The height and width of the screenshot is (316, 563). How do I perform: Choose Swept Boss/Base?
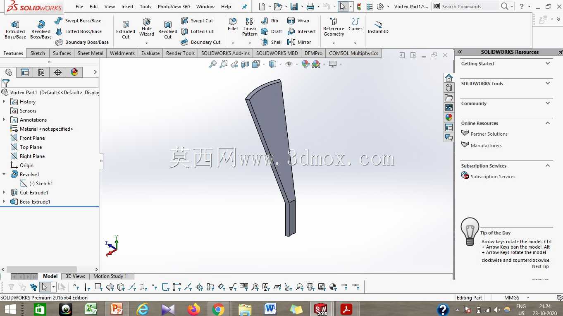point(78,21)
